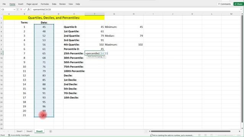Image resolution: width=244 pixels, height=137 pixels.
Task: Open the Comments pane button
Action: click(x=225, y=4)
